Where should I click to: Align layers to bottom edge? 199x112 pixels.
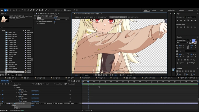(x=195, y=20)
